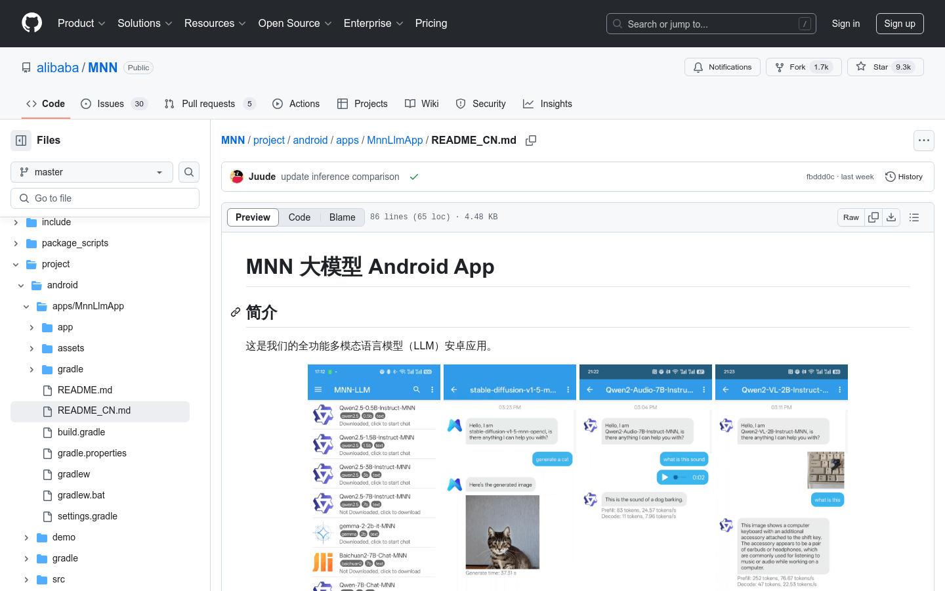Screen dimensions: 945x591
Task: Open the History of README_CN.md
Action: [x=904, y=176]
